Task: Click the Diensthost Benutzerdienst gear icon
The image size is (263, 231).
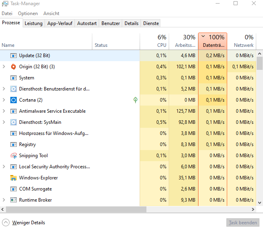Action: click(14, 89)
